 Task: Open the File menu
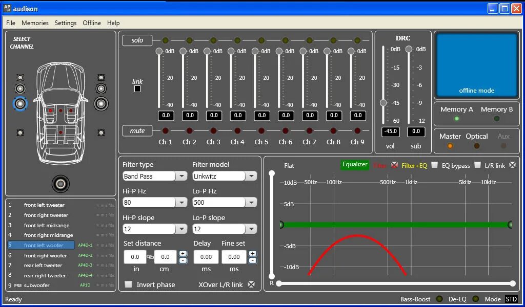click(x=11, y=23)
